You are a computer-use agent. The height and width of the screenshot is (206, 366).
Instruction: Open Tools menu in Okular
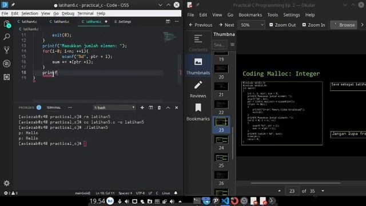(x=272, y=15)
